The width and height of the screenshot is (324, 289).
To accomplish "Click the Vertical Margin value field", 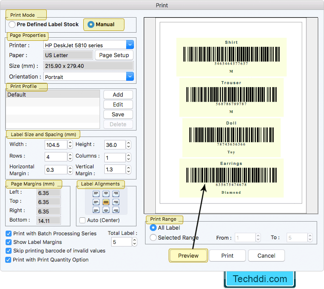I will click(x=115, y=169).
